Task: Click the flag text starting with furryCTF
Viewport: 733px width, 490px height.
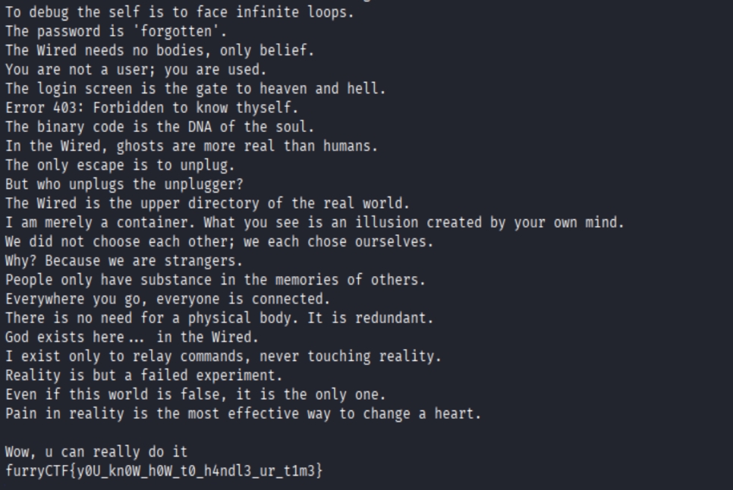Action: pyautogui.click(x=164, y=471)
